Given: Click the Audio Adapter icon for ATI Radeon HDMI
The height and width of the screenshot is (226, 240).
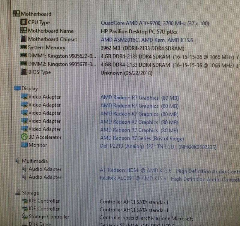Looking at the screenshot, I should click(24, 169).
